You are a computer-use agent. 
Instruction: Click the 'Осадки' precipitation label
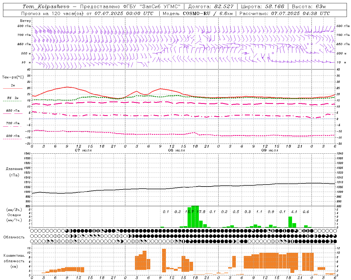(x=14, y=215)
